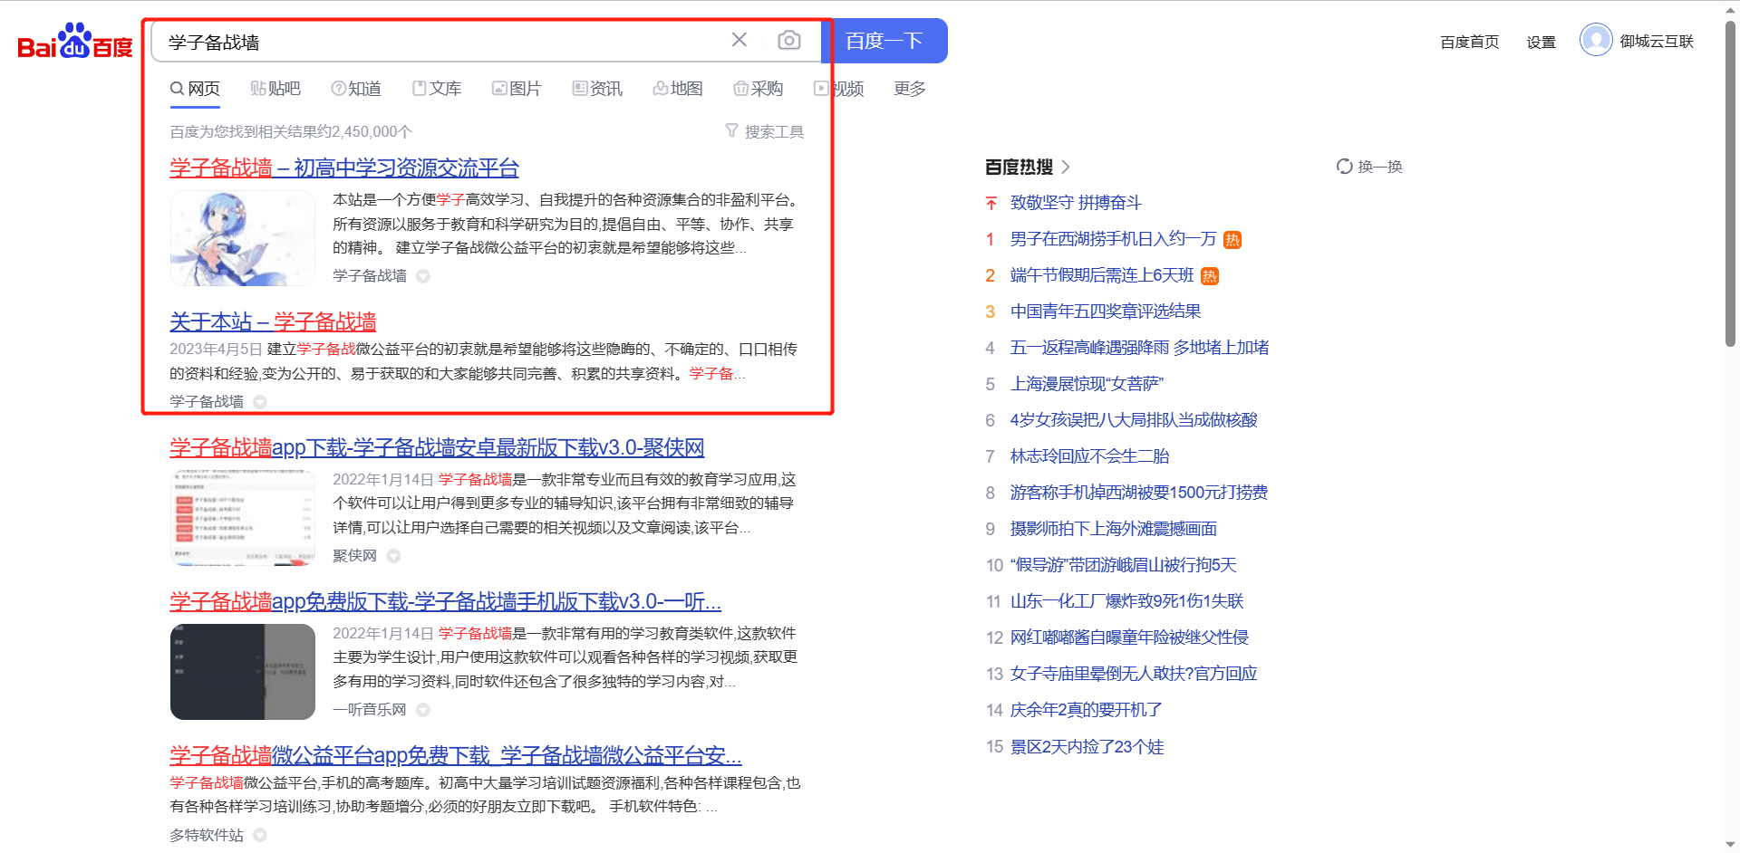
Task: Clear the search query with the X icon
Action: pos(739,39)
